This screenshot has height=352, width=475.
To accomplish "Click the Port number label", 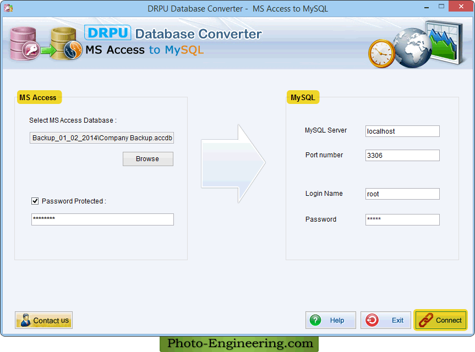I will pyautogui.click(x=324, y=155).
